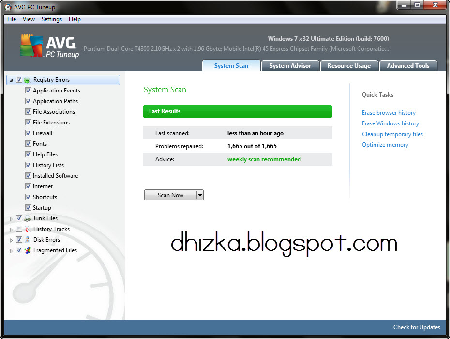Uncheck the Registry Errors checkbox
450x339 pixels.
click(x=19, y=80)
